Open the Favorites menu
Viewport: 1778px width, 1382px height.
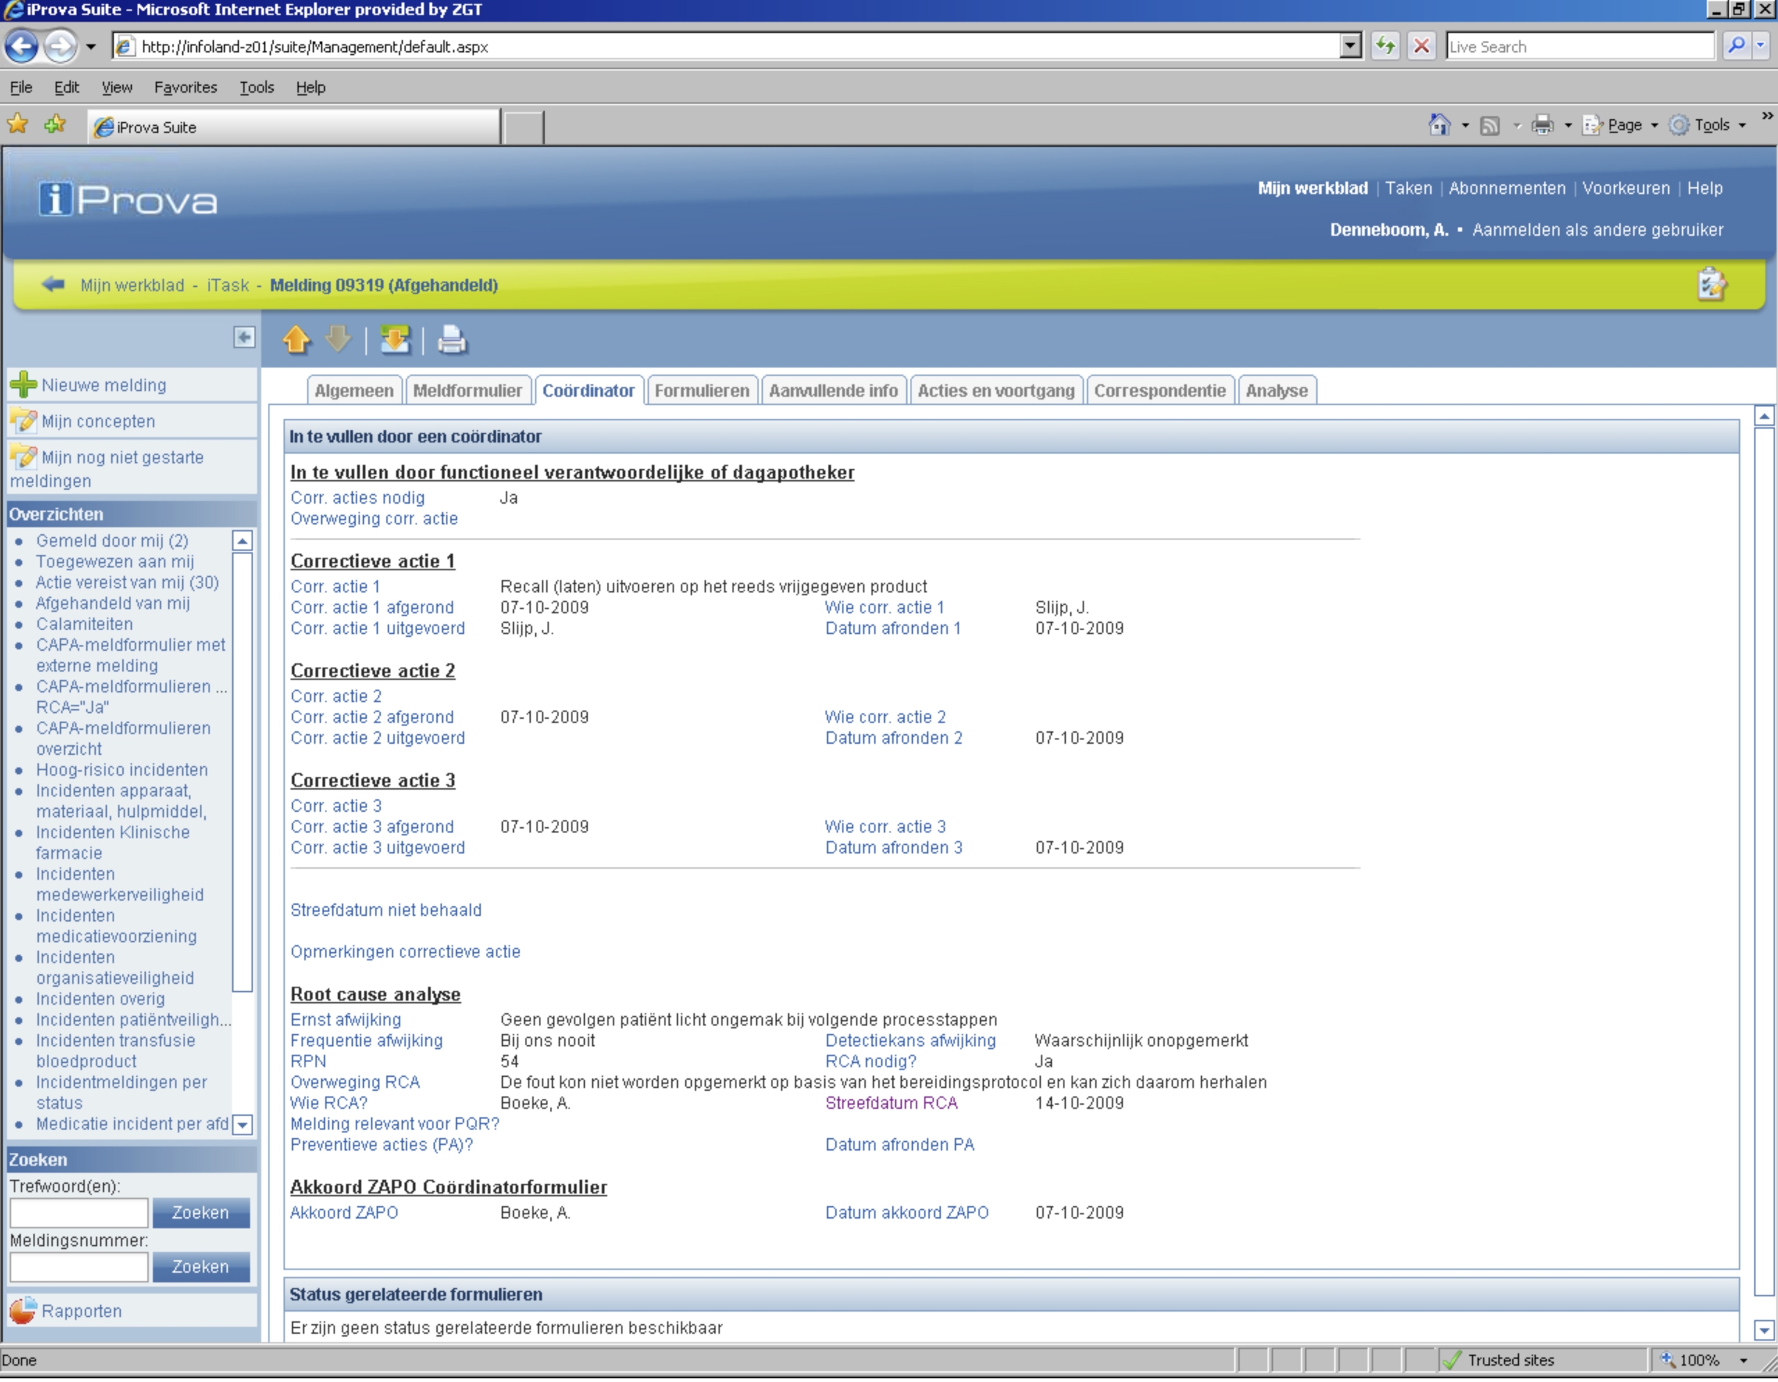click(x=186, y=87)
